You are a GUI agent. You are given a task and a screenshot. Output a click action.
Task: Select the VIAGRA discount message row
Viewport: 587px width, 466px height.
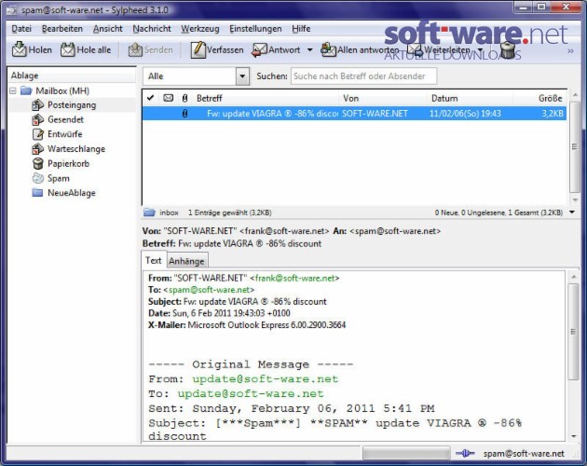354,113
